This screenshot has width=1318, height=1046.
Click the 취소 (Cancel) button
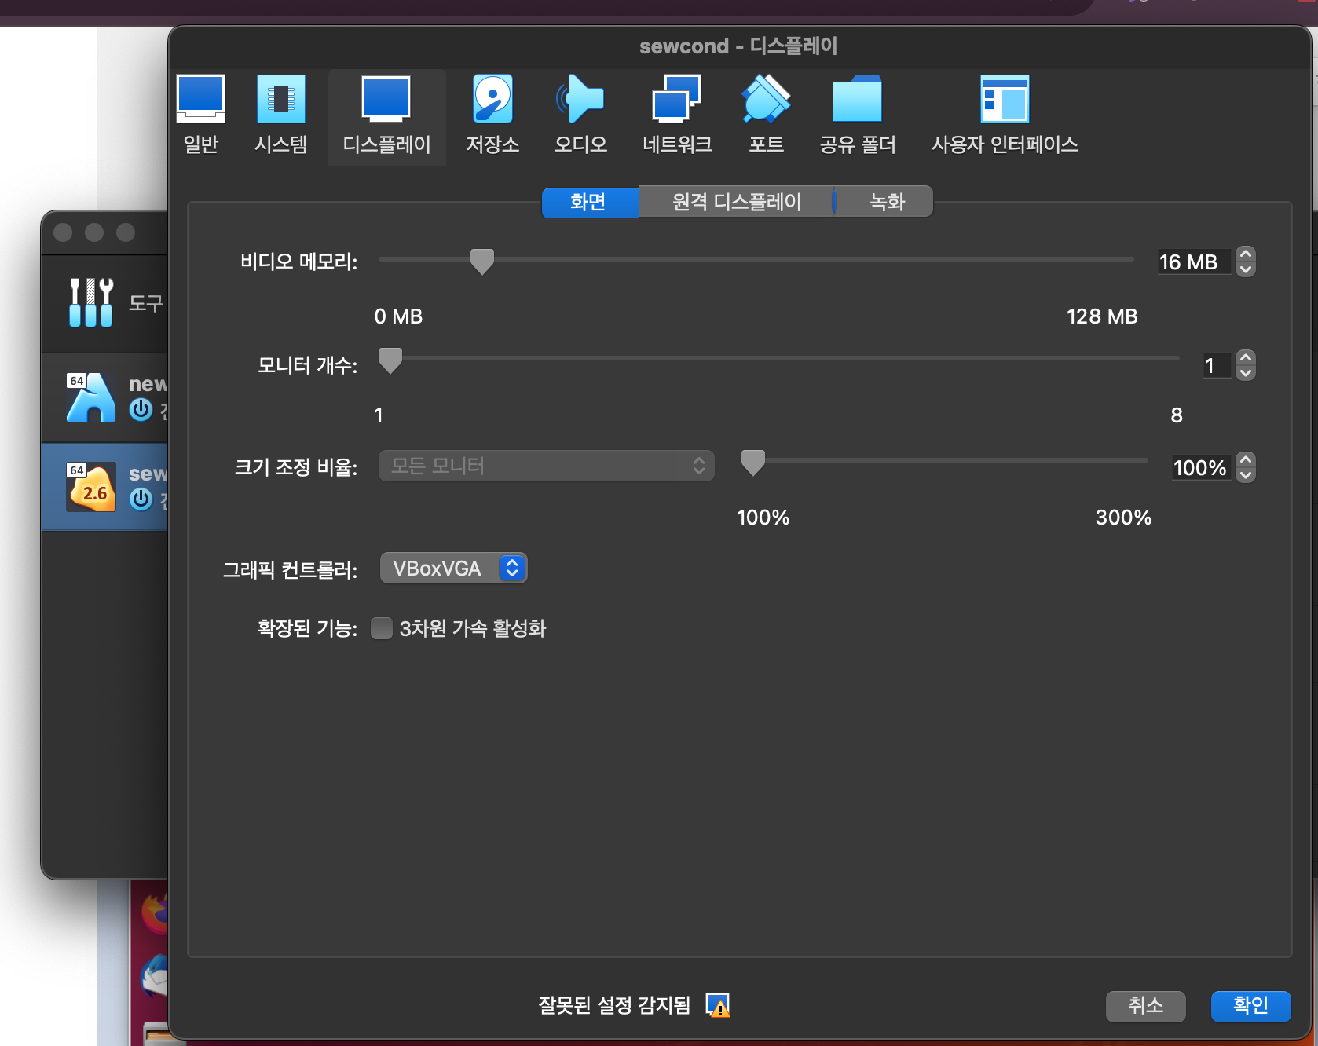[x=1145, y=1006]
